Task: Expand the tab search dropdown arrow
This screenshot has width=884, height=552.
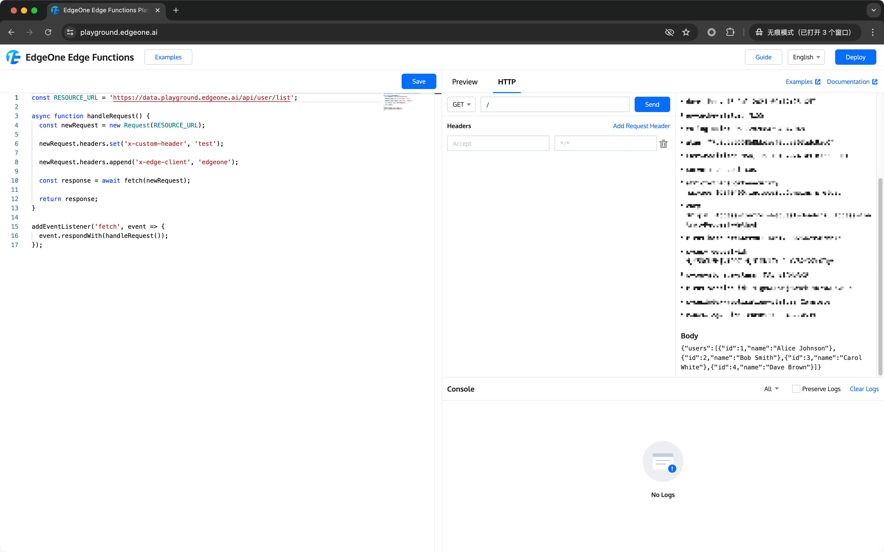Action: (874, 10)
